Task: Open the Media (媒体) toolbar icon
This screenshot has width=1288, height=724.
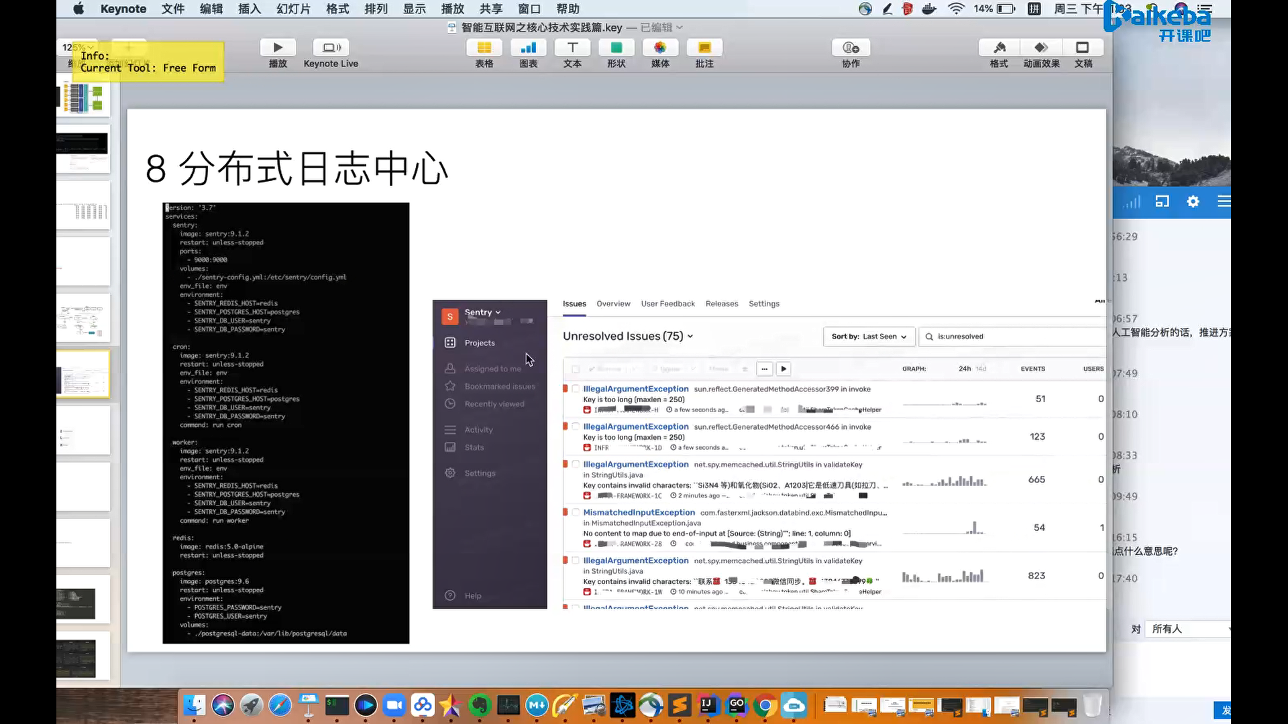Action: click(x=660, y=48)
